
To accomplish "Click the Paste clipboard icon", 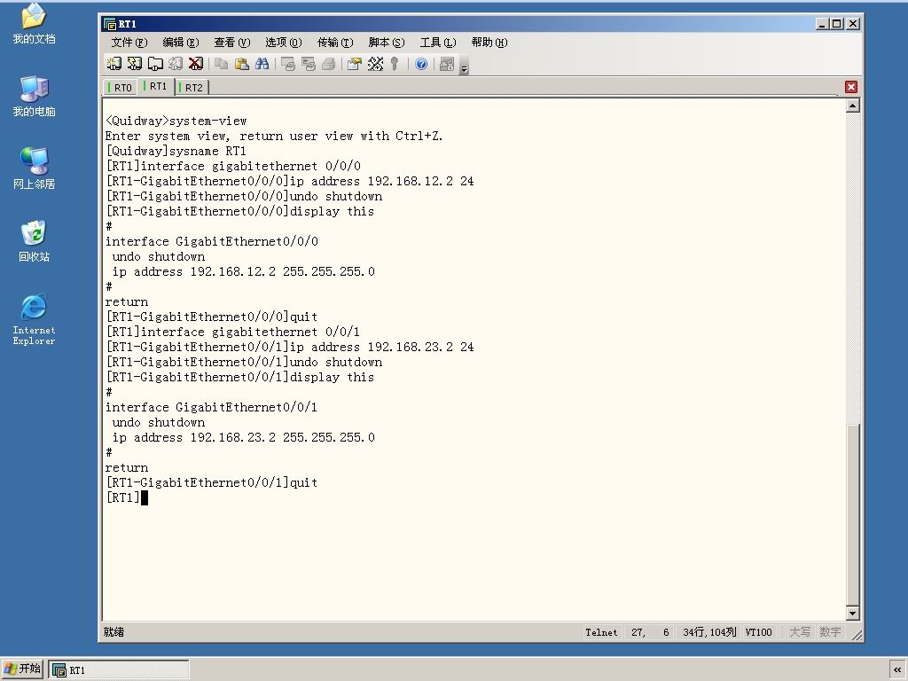I will [241, 64].
